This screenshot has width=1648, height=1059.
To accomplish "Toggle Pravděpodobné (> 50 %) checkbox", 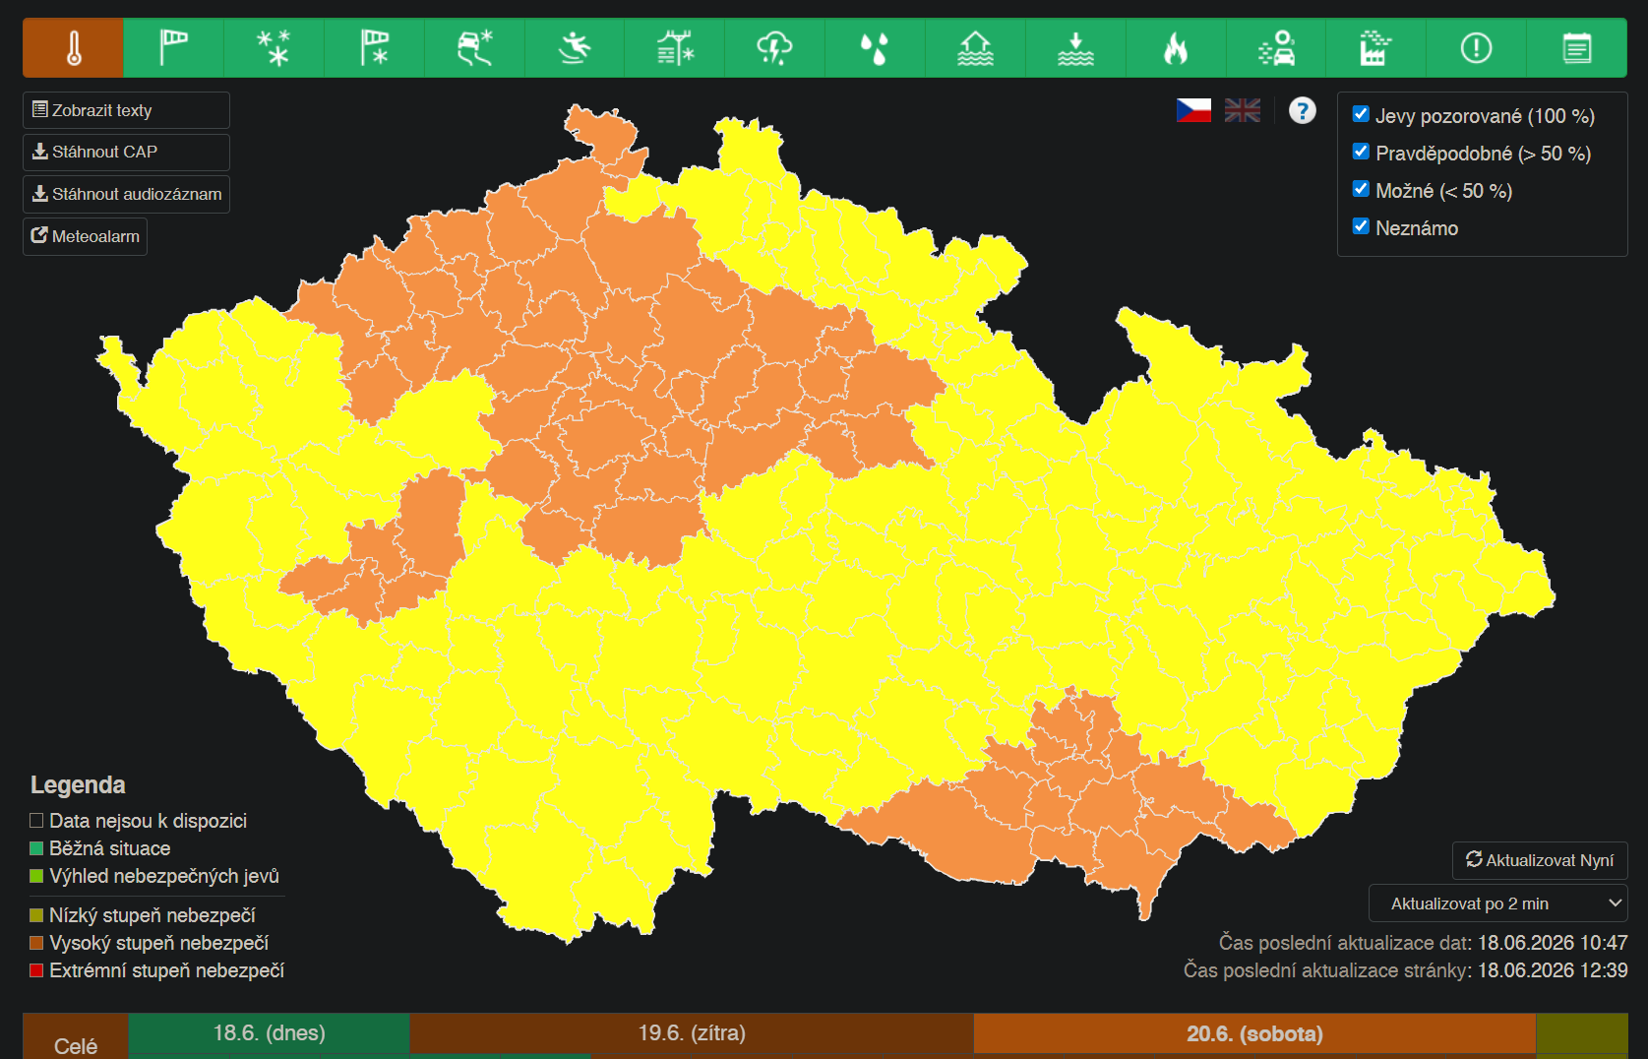I will coord(1362,152).
